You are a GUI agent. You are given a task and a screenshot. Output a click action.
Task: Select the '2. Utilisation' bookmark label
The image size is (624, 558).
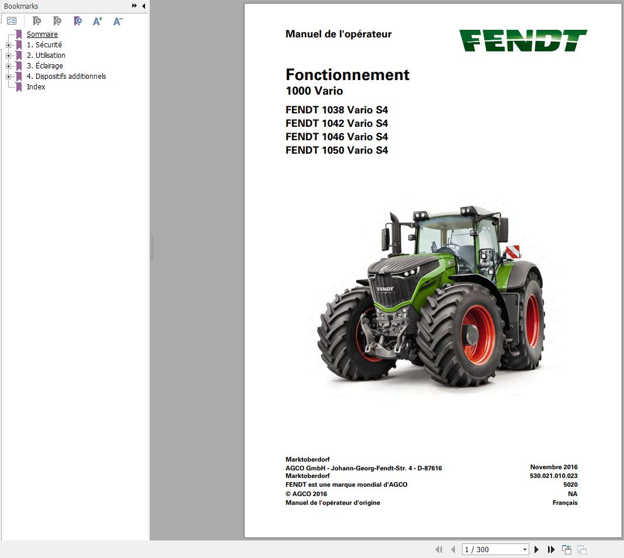click(46, 56)
